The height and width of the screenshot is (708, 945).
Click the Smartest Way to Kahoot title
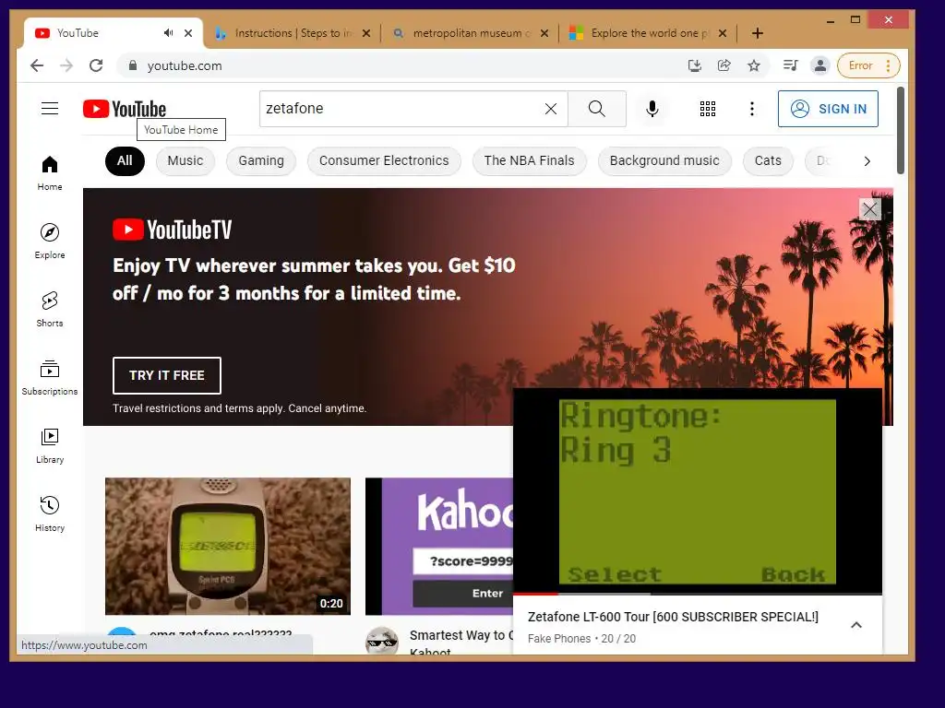click(461, 643)
